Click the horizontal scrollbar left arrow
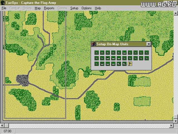 pos(2,126)
